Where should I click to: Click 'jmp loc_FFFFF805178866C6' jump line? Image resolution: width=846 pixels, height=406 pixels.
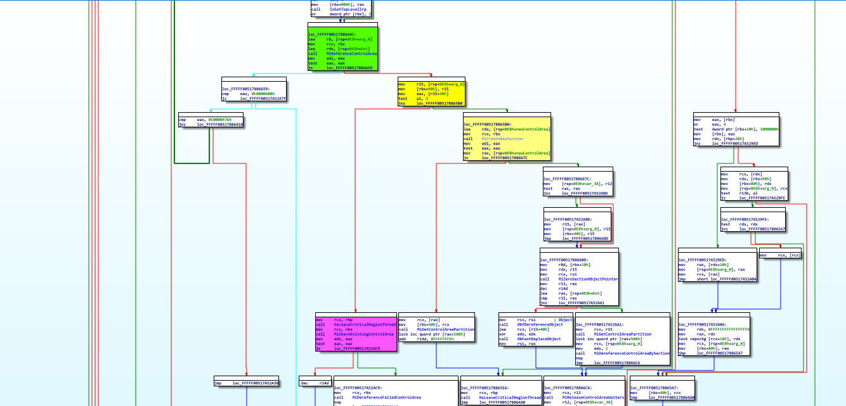608,362
